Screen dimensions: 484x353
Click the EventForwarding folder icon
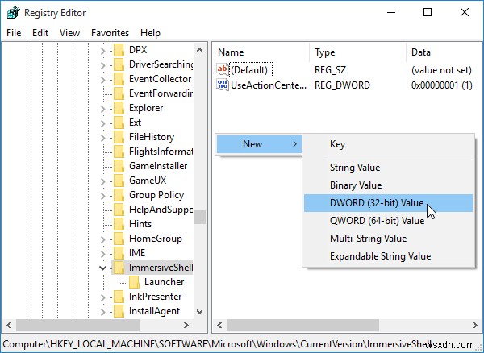pyautogui.click(x=119, y=93)
